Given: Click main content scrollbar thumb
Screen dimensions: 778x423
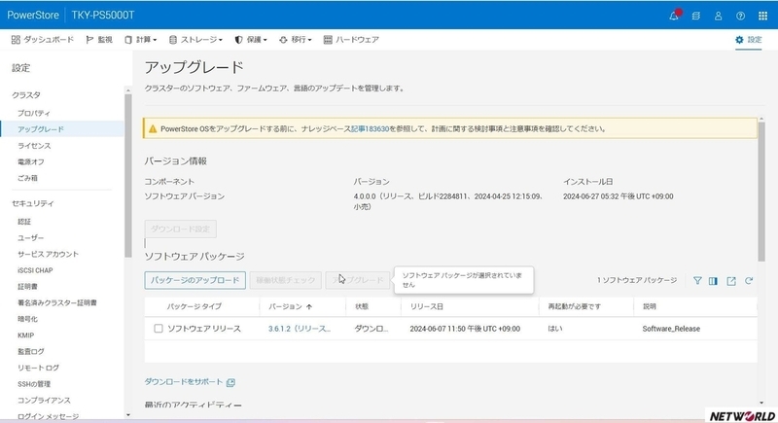Looking at the screenshot, I should tap(761, 193).
